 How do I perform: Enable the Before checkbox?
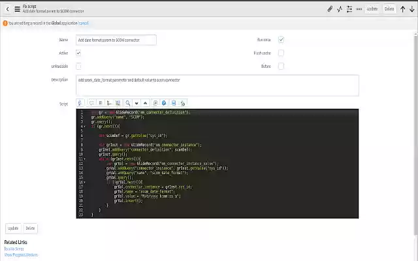pyautogui.click(x=281, y=66)
